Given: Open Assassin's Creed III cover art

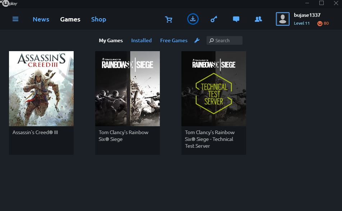Looking at the screenshot, I should click(41, 89).
